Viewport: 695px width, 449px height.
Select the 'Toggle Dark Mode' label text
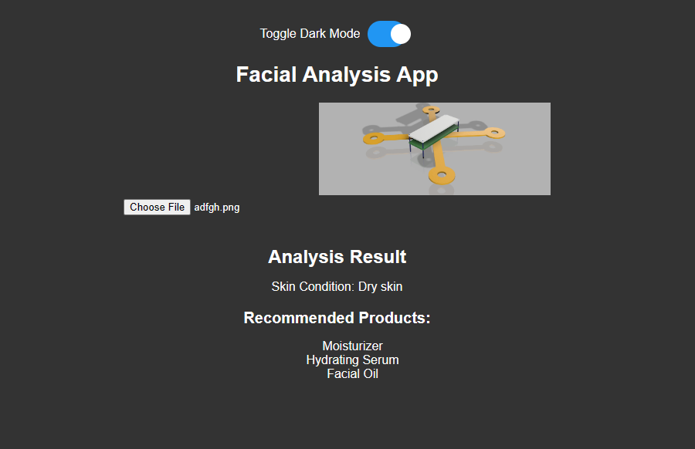point(310,34)
